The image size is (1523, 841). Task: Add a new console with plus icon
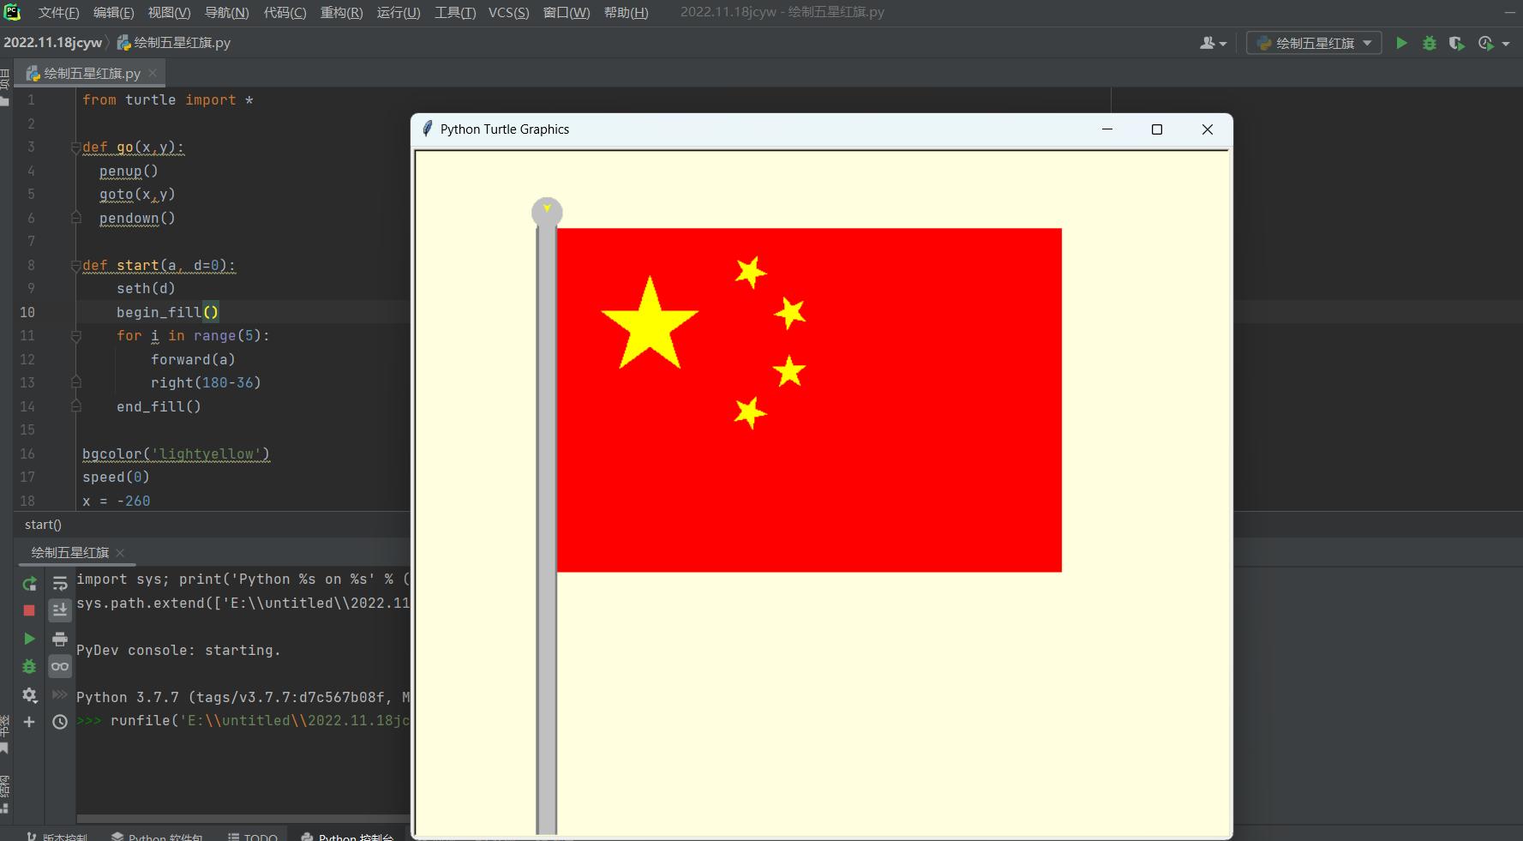(28, 722)
